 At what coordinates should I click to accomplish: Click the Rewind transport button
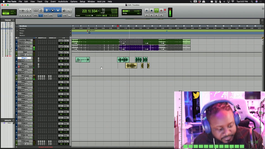[152, 15]
